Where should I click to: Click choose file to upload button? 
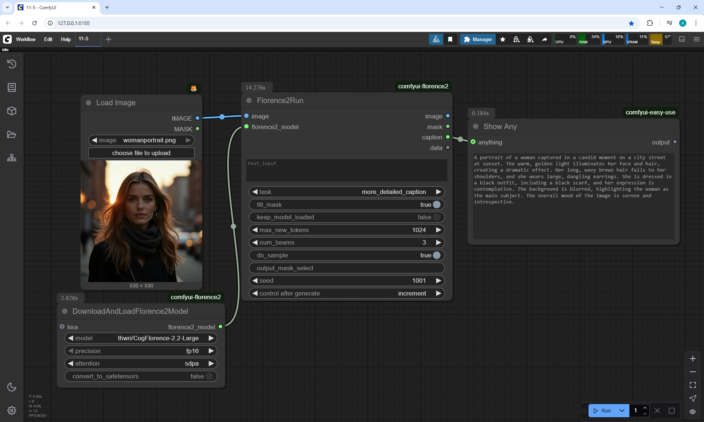pos(141,153)
